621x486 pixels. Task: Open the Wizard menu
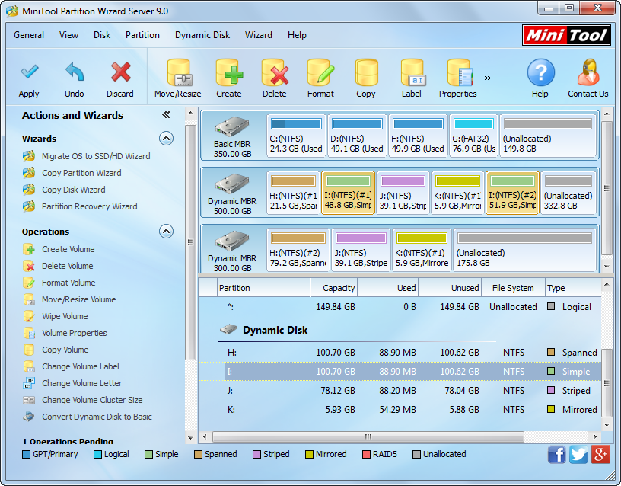point(259,35)
